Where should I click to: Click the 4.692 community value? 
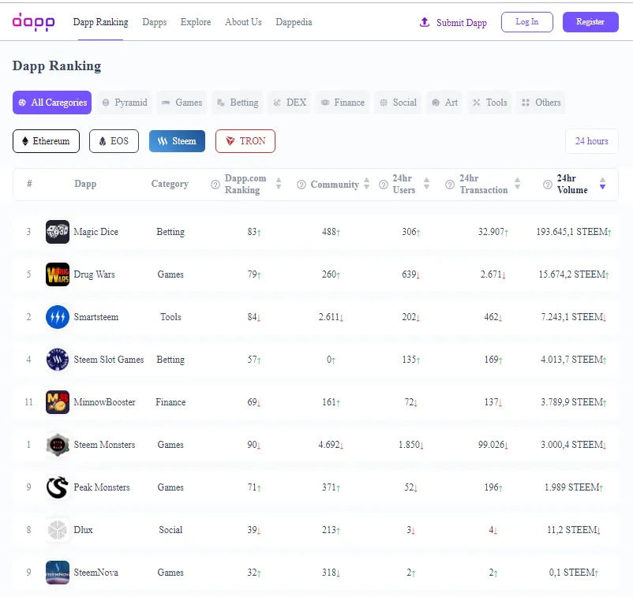click(x=331, y=445)
